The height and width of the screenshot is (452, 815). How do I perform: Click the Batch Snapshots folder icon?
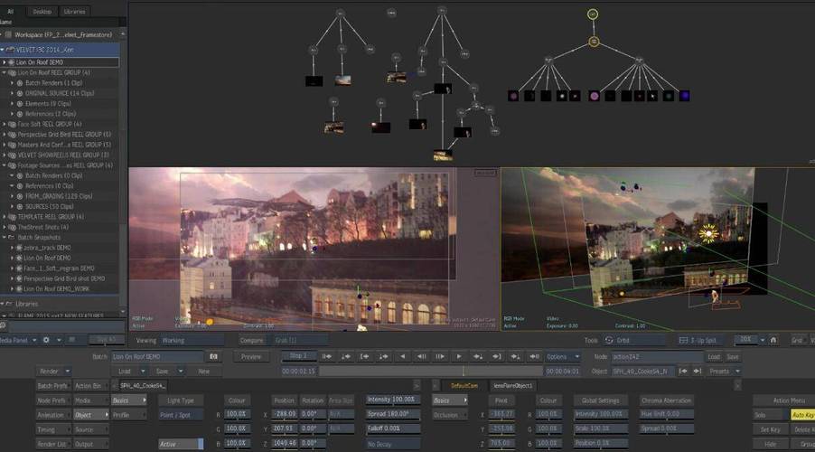(x=11, y=237)
